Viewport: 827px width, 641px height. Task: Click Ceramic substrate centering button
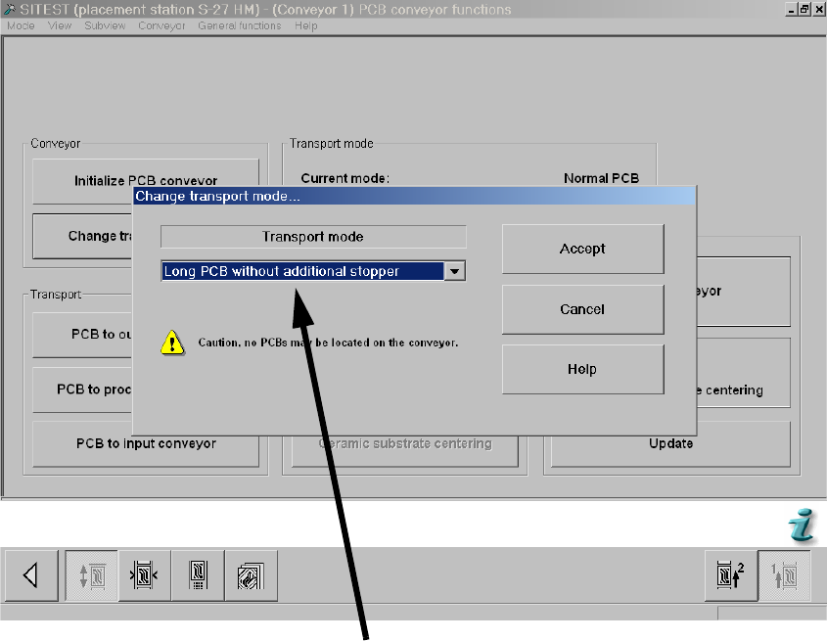tap(405, 451)
